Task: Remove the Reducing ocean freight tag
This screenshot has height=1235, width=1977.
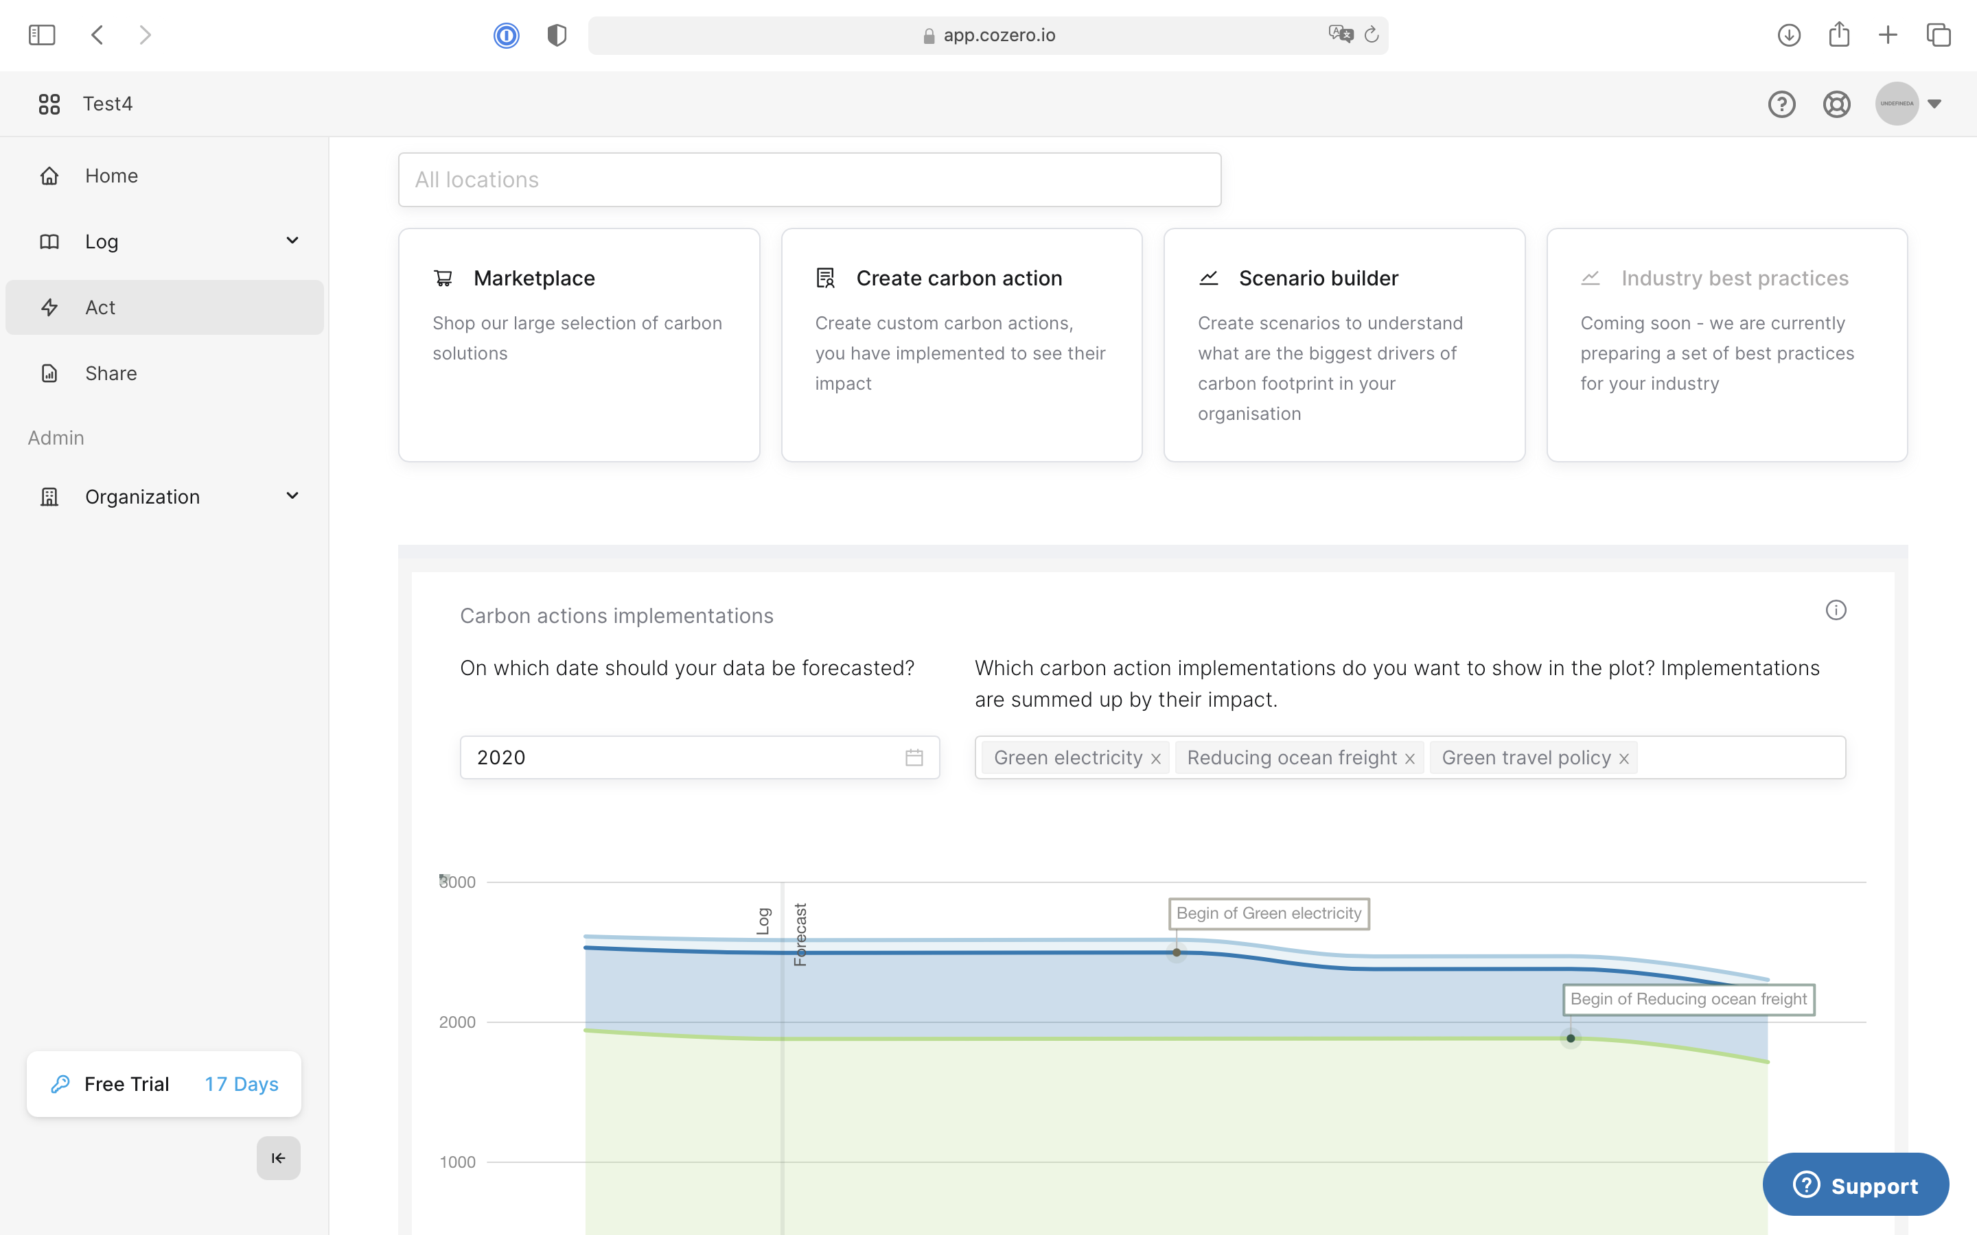Action: (1409, 759)
